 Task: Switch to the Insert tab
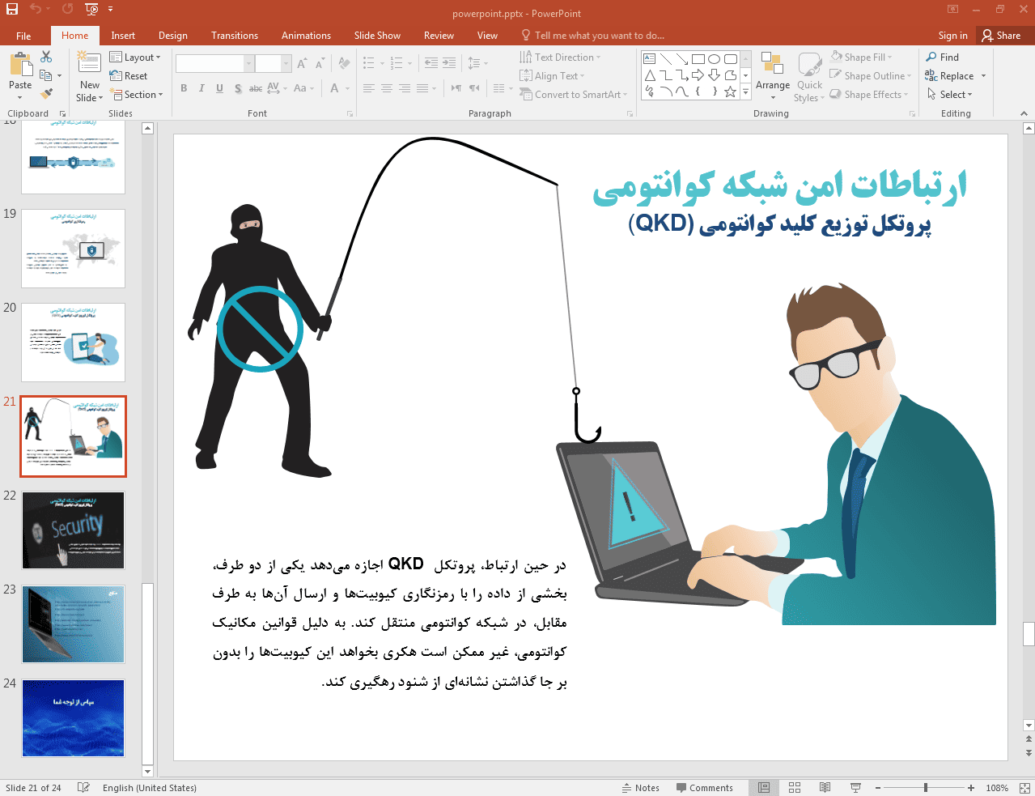pos(123,36)
